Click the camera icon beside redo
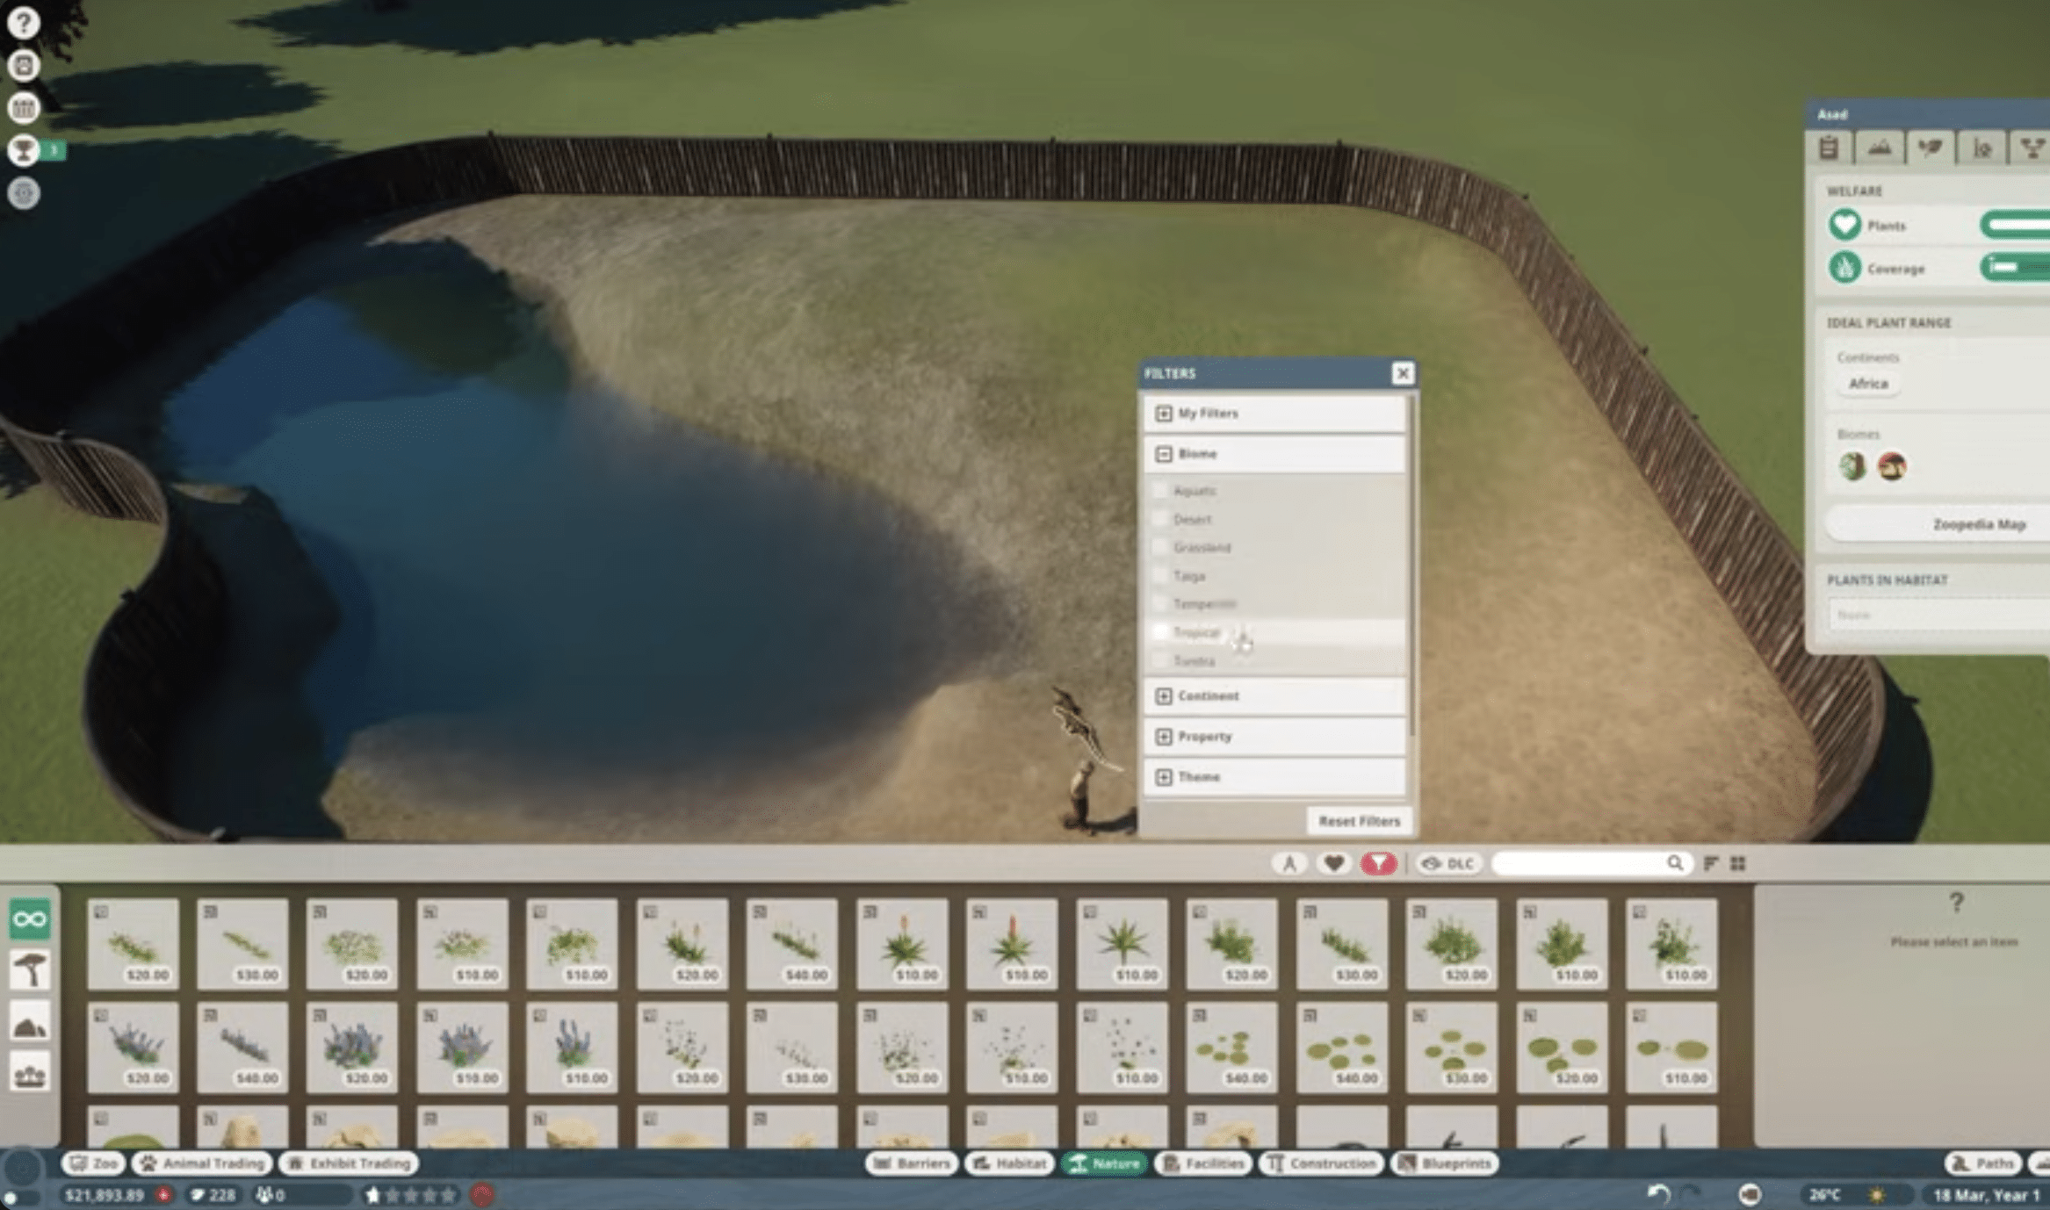This screenshot has width=2050, height=1210. pos(1750,1194)
